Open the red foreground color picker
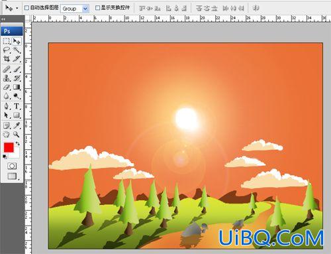Screen dimensions: 331x254 pyautogui.click(x=9, y=147)
